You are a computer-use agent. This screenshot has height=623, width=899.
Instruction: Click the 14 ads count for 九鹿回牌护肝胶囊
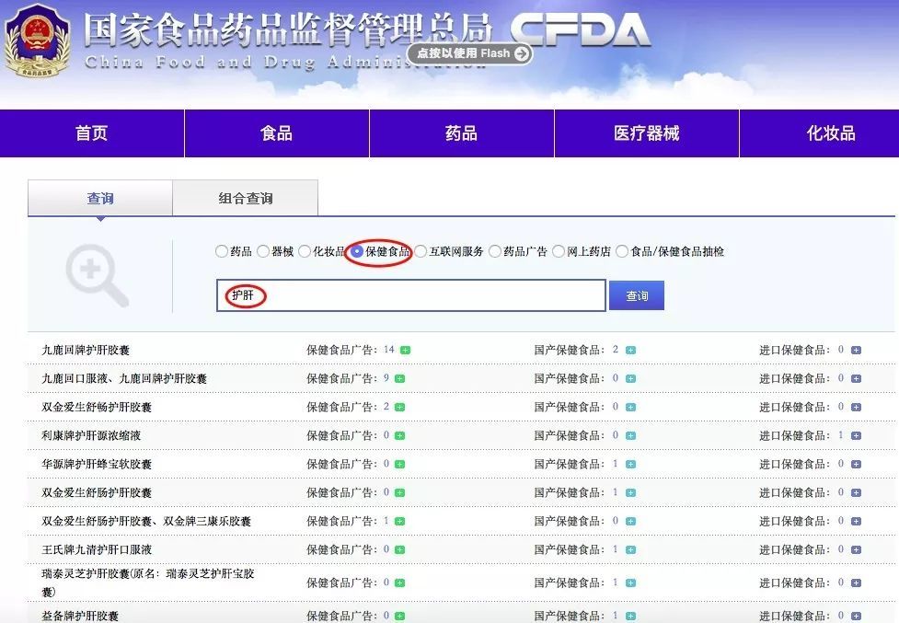click(x=388, y=350)
